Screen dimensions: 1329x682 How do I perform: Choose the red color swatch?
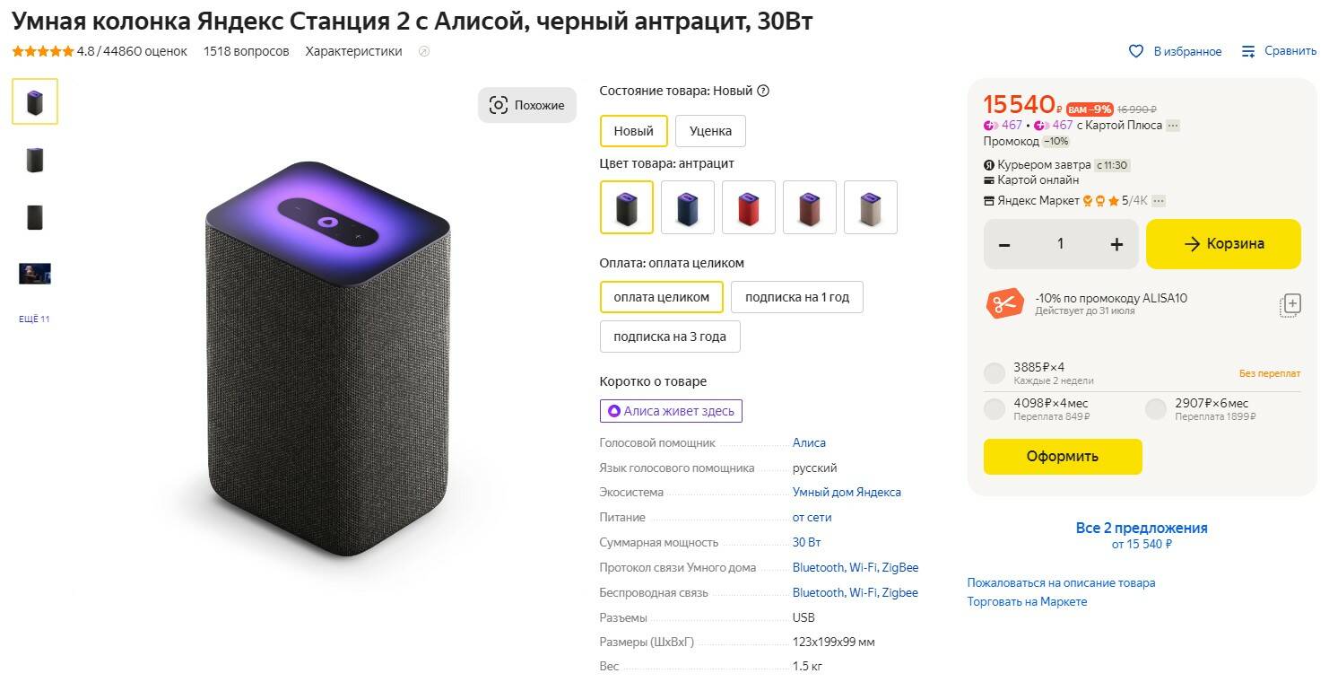pos(748,207)
